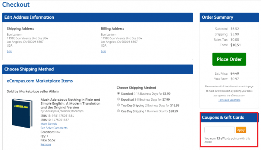Pick Two Day Shipping for $16.99
261x150 pixels.
click(x=118, y=105)
